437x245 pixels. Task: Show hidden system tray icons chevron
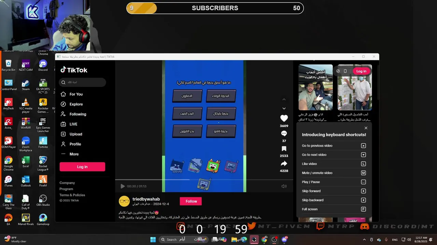tap(364, 240)
